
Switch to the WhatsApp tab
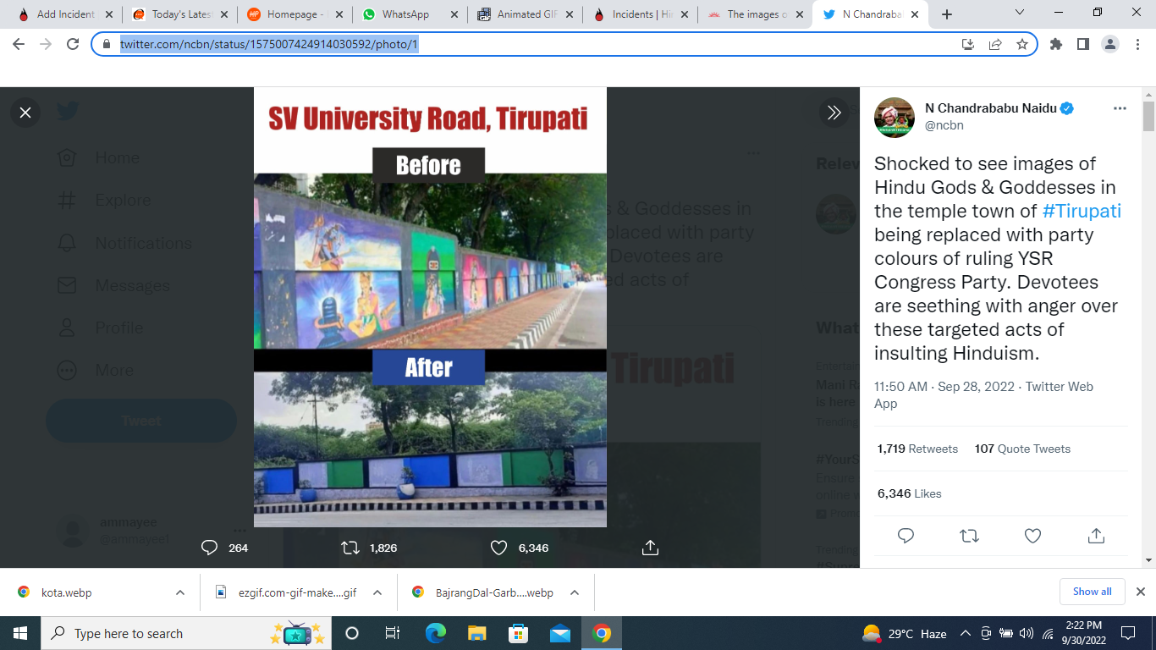click(x=410, y=14)
